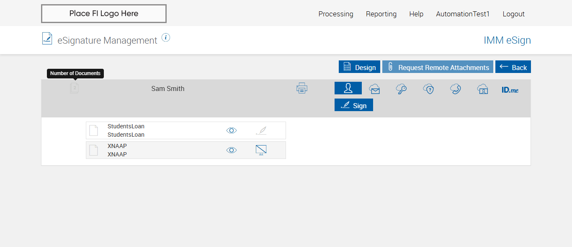Click the Design button

(359, 67)
